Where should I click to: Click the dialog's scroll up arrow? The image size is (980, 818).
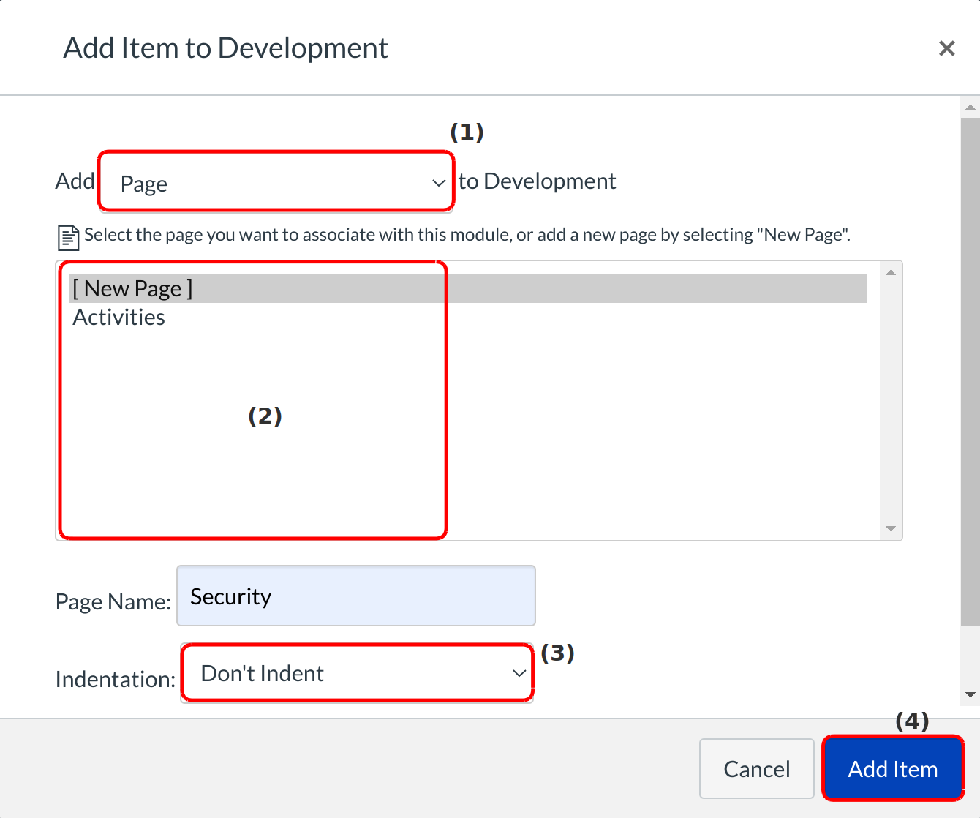point(970,108)
